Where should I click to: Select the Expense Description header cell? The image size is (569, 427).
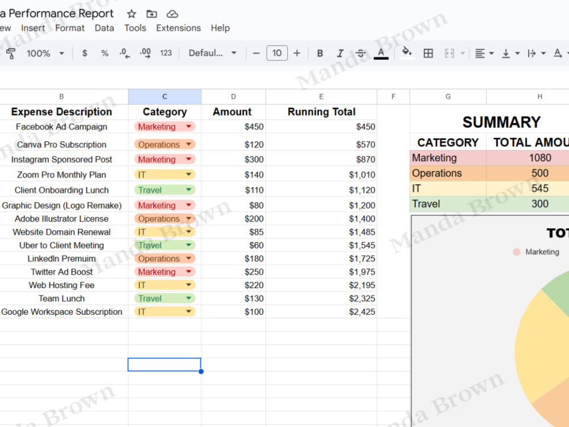point(61,112)
